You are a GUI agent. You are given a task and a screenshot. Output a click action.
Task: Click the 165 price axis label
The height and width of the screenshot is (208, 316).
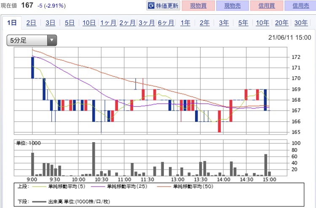click(296, 132)
